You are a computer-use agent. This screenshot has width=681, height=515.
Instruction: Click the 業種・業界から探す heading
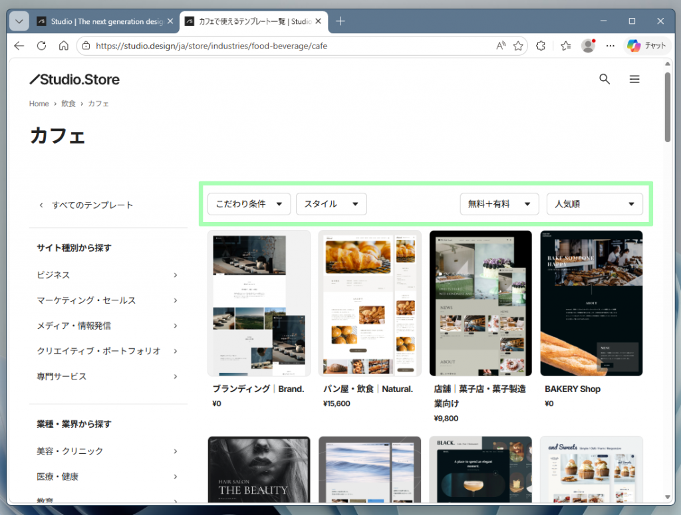point(74,424)
